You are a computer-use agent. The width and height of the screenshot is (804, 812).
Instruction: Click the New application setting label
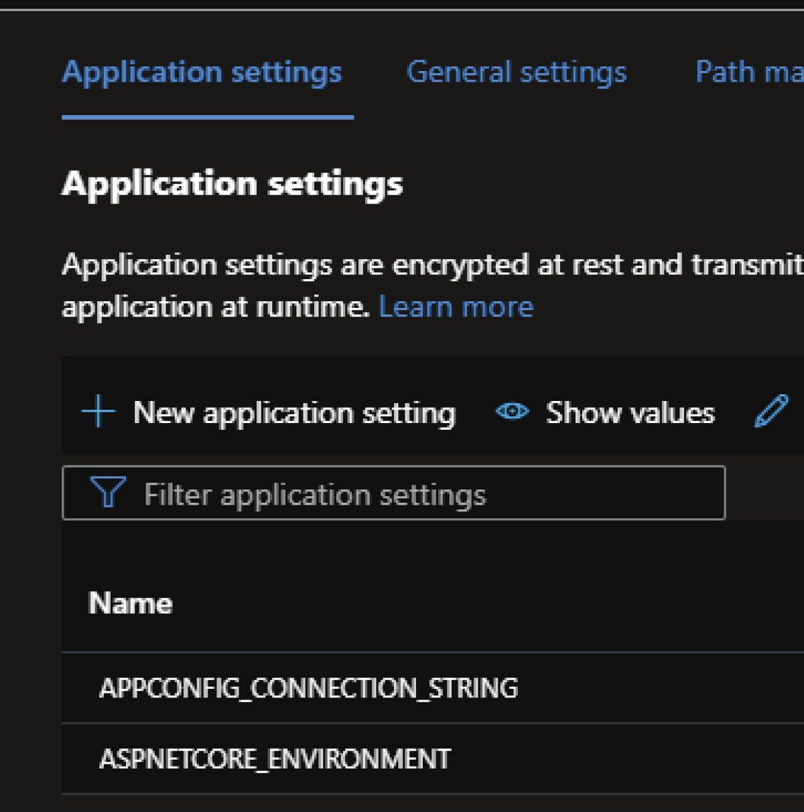pyautogui.click(x=294, y=412)
